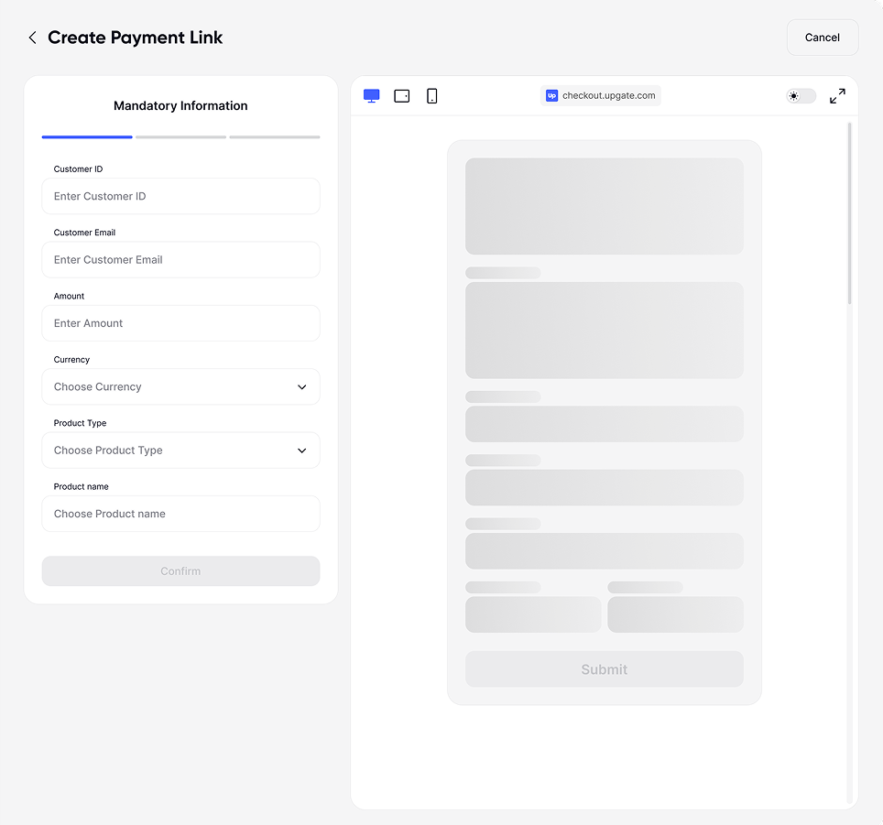Toggle the light/dark theme switch

click(x=801, y=96)
